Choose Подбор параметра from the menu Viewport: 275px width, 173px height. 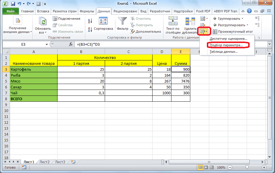227,45
